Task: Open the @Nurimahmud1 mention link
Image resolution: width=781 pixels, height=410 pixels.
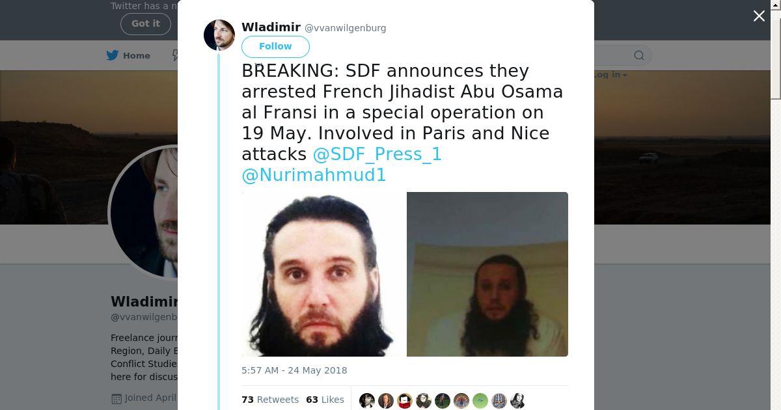Action: [314, 175]
